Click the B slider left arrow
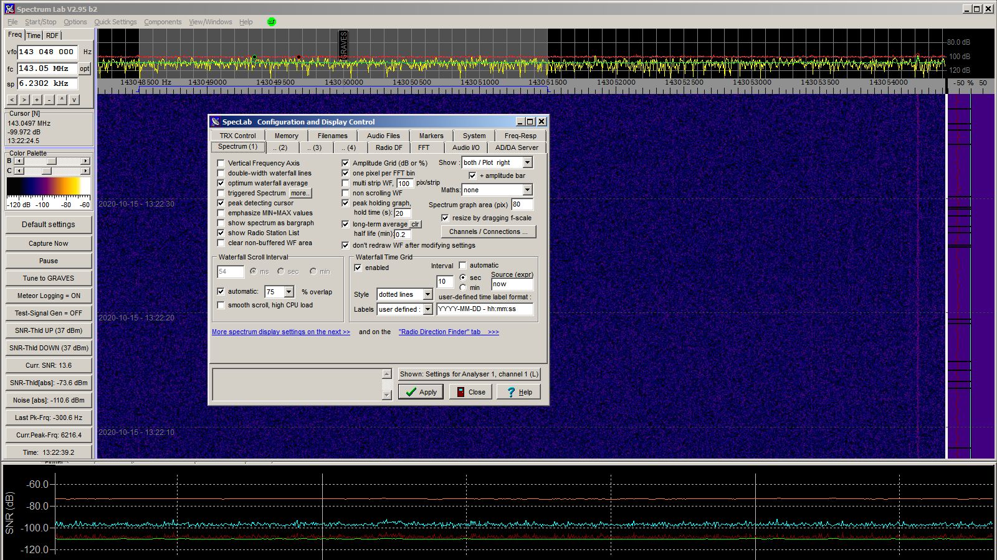This screenshot has height=560, width=997. pos(19,161)
